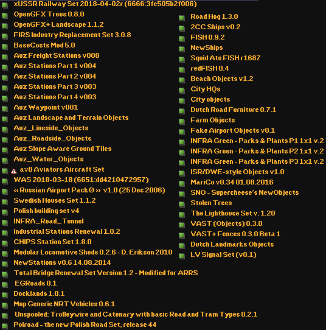Select Auz Stations Part 1 v004

[x=55, y=66]
